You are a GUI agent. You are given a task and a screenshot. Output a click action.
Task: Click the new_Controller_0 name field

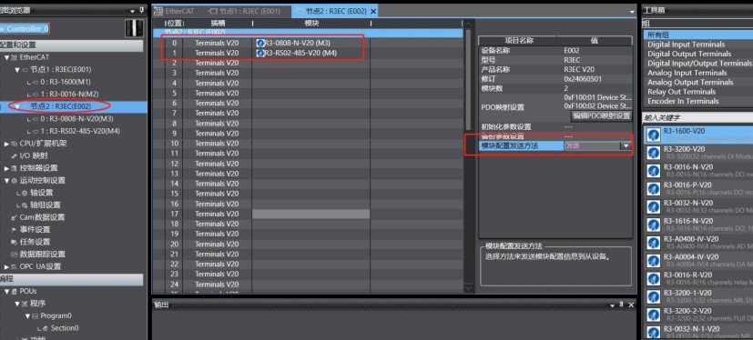click(x=24, y=28)
